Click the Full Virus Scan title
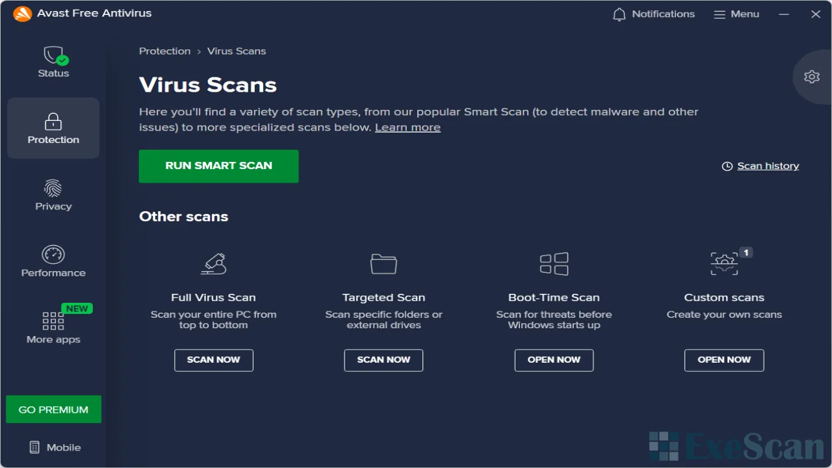 pos(213,298)
